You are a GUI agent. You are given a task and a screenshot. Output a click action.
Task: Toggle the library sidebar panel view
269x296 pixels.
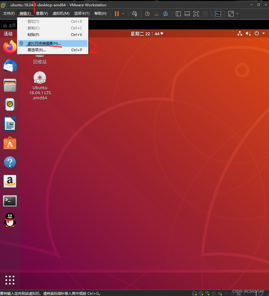click(x=178, y=14)
